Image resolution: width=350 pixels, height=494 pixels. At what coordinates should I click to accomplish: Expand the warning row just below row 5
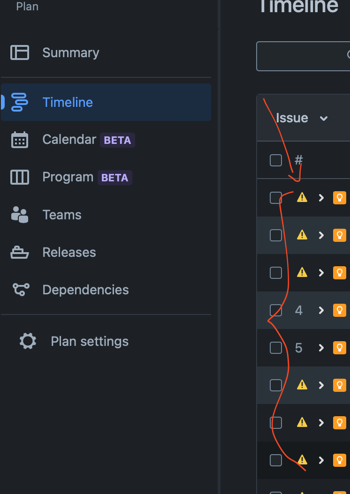point(321,385)
